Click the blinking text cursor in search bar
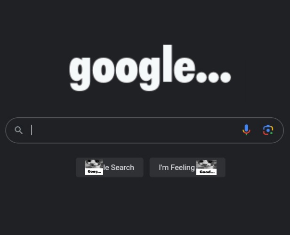 32,130
